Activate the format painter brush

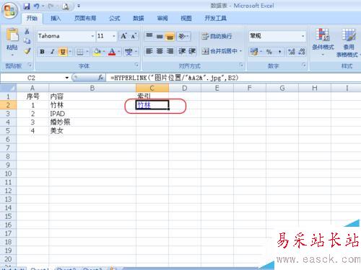pos(27,51)
